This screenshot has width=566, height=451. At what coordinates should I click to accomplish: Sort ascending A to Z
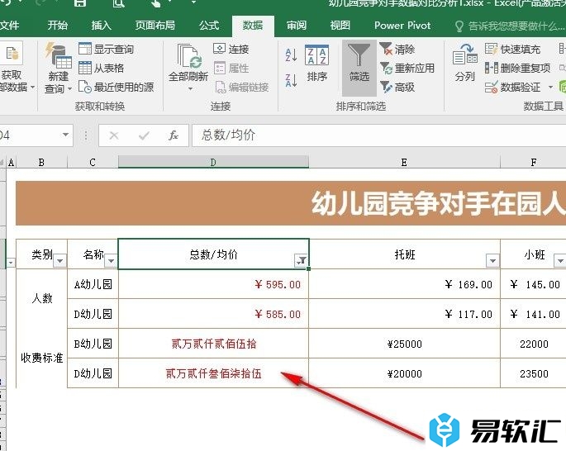coord(292,55)
